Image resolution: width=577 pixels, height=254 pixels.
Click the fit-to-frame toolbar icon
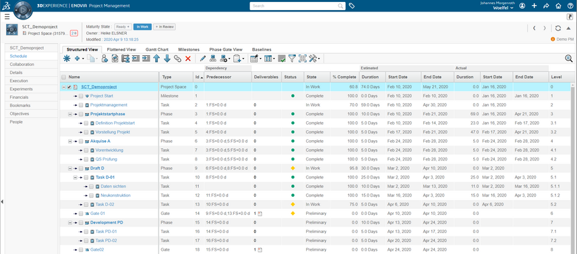point(303,59)
